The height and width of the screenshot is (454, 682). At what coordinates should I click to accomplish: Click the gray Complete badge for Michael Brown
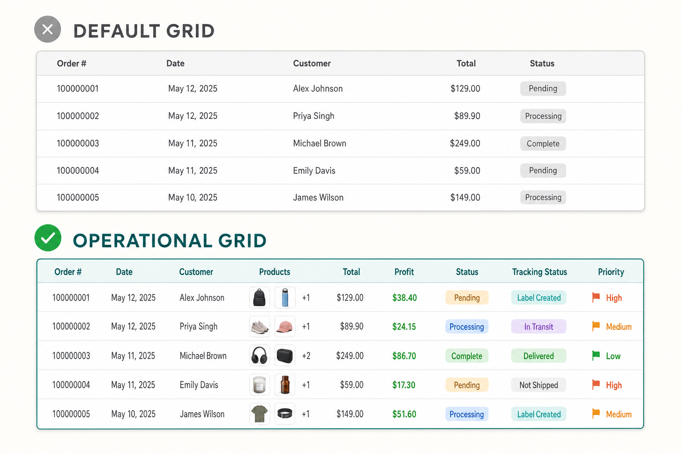pyautogui.click(x=543, y=144)
